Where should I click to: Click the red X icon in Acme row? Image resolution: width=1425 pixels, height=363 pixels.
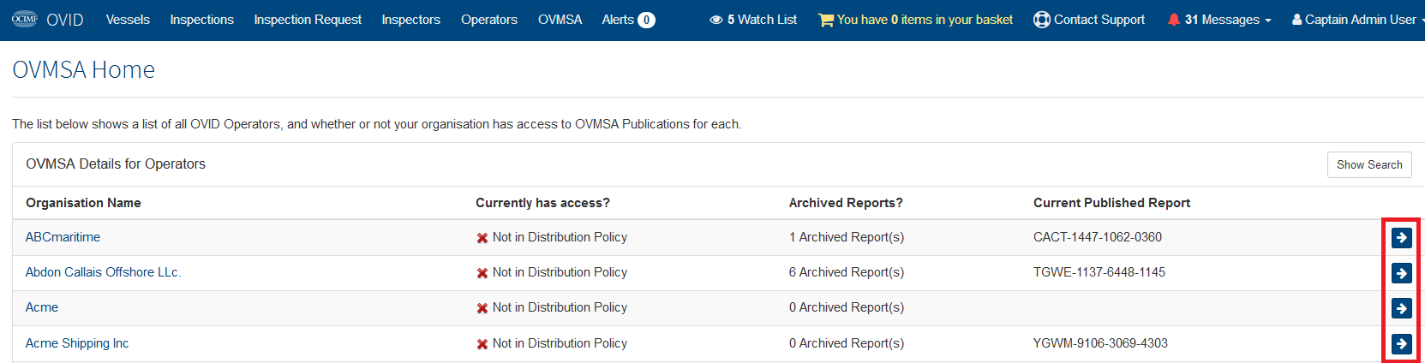482,308
